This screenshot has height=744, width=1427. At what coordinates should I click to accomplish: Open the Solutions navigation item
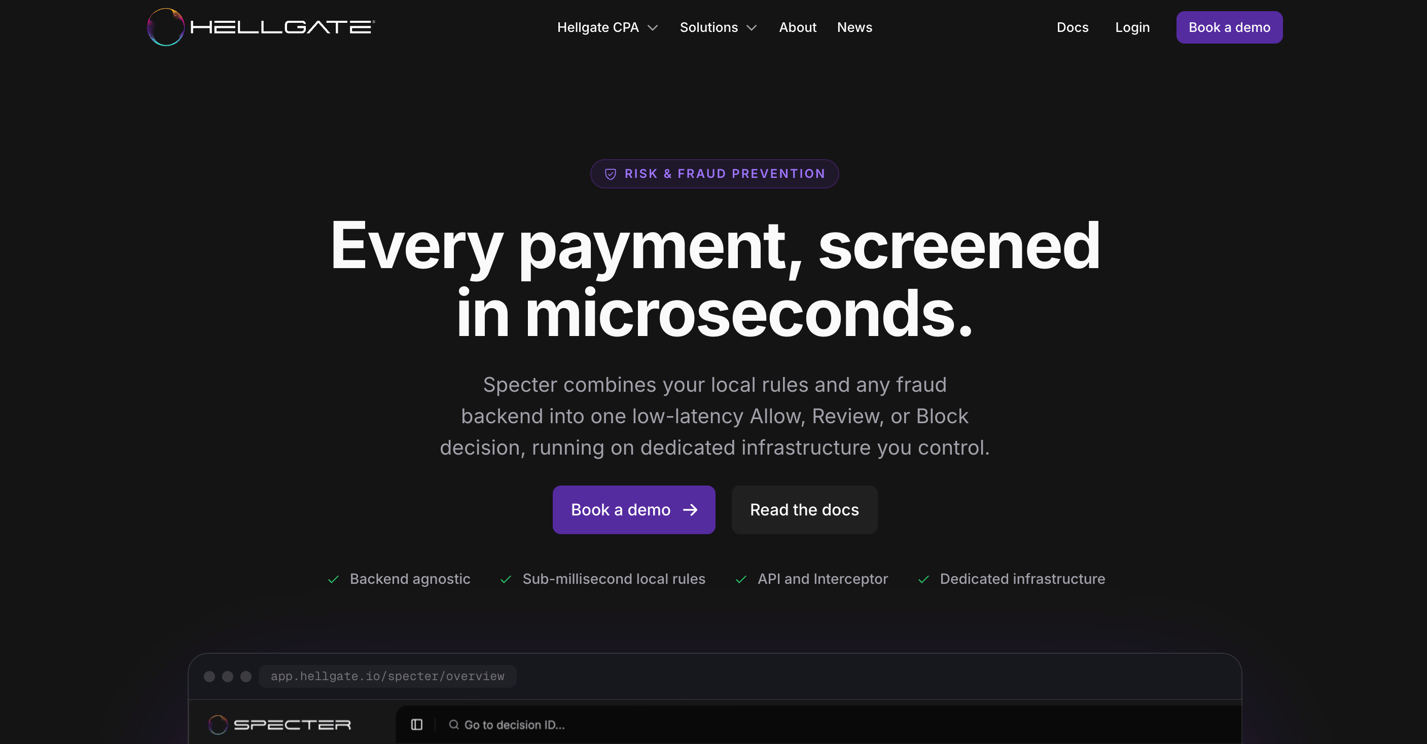(708, 27)
